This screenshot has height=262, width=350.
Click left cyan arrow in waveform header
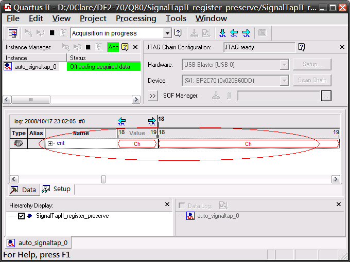coord(121,121)
